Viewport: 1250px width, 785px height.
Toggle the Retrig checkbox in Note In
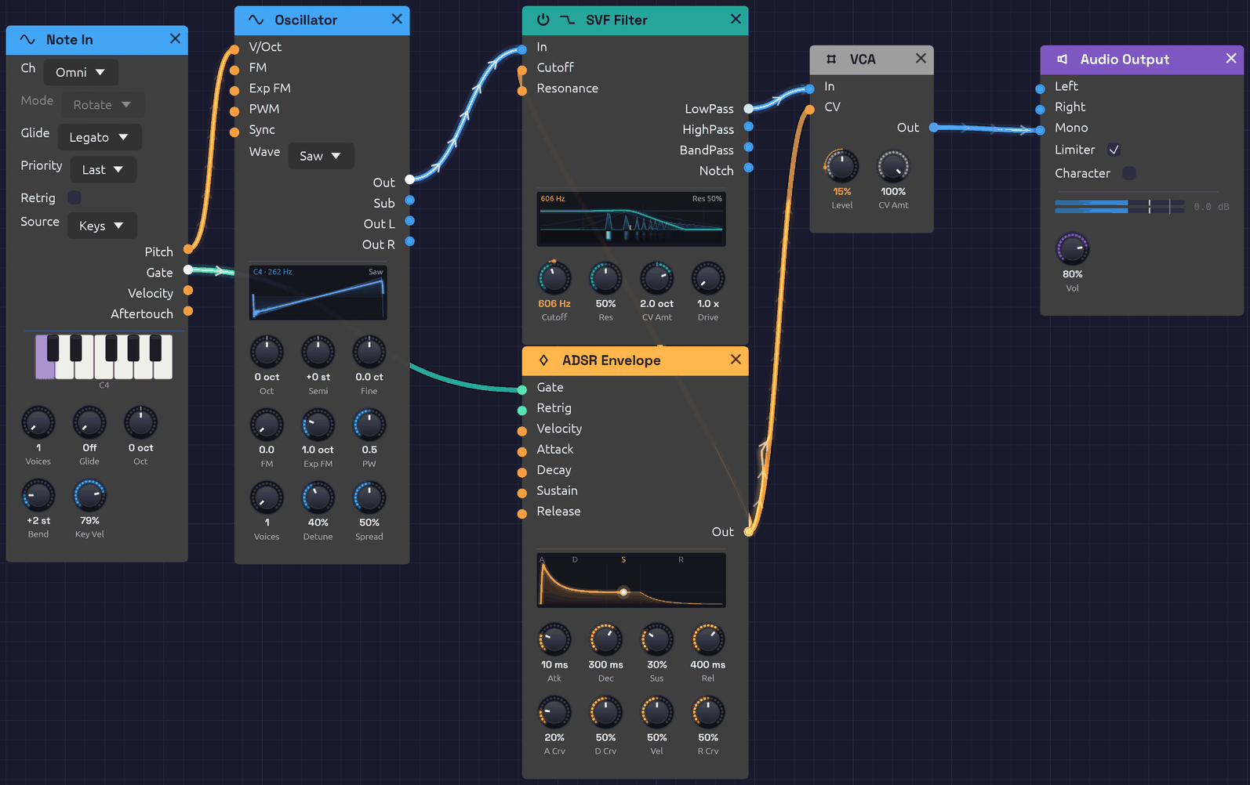click(x=74, y=197)
